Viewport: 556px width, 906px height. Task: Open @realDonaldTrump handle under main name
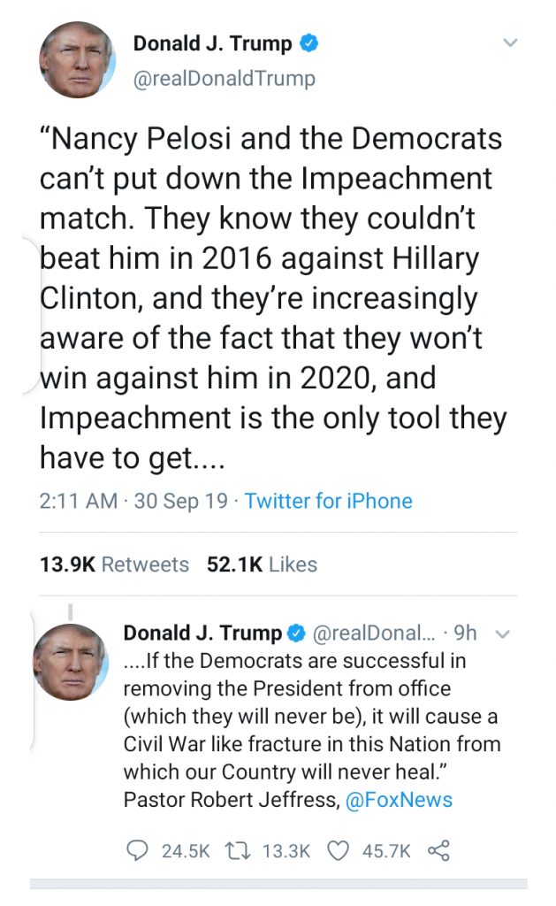pyautogui.click(x=224, y=79)
